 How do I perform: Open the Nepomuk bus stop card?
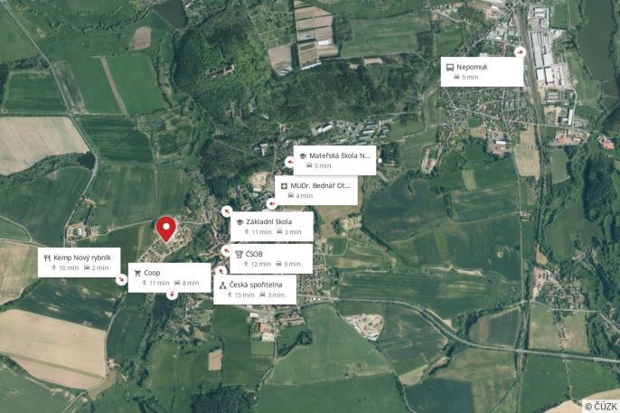[x=482, y=71]
